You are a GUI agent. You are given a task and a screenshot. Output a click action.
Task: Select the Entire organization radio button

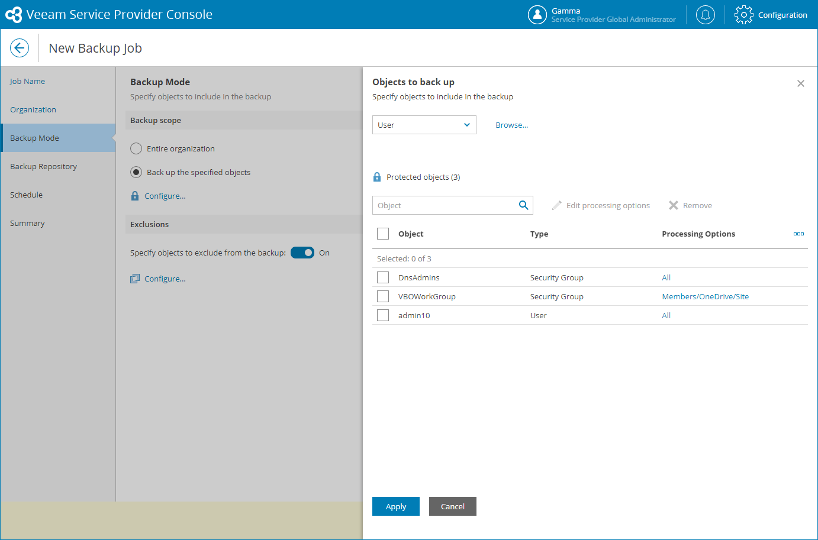click(x=136, y=148)
